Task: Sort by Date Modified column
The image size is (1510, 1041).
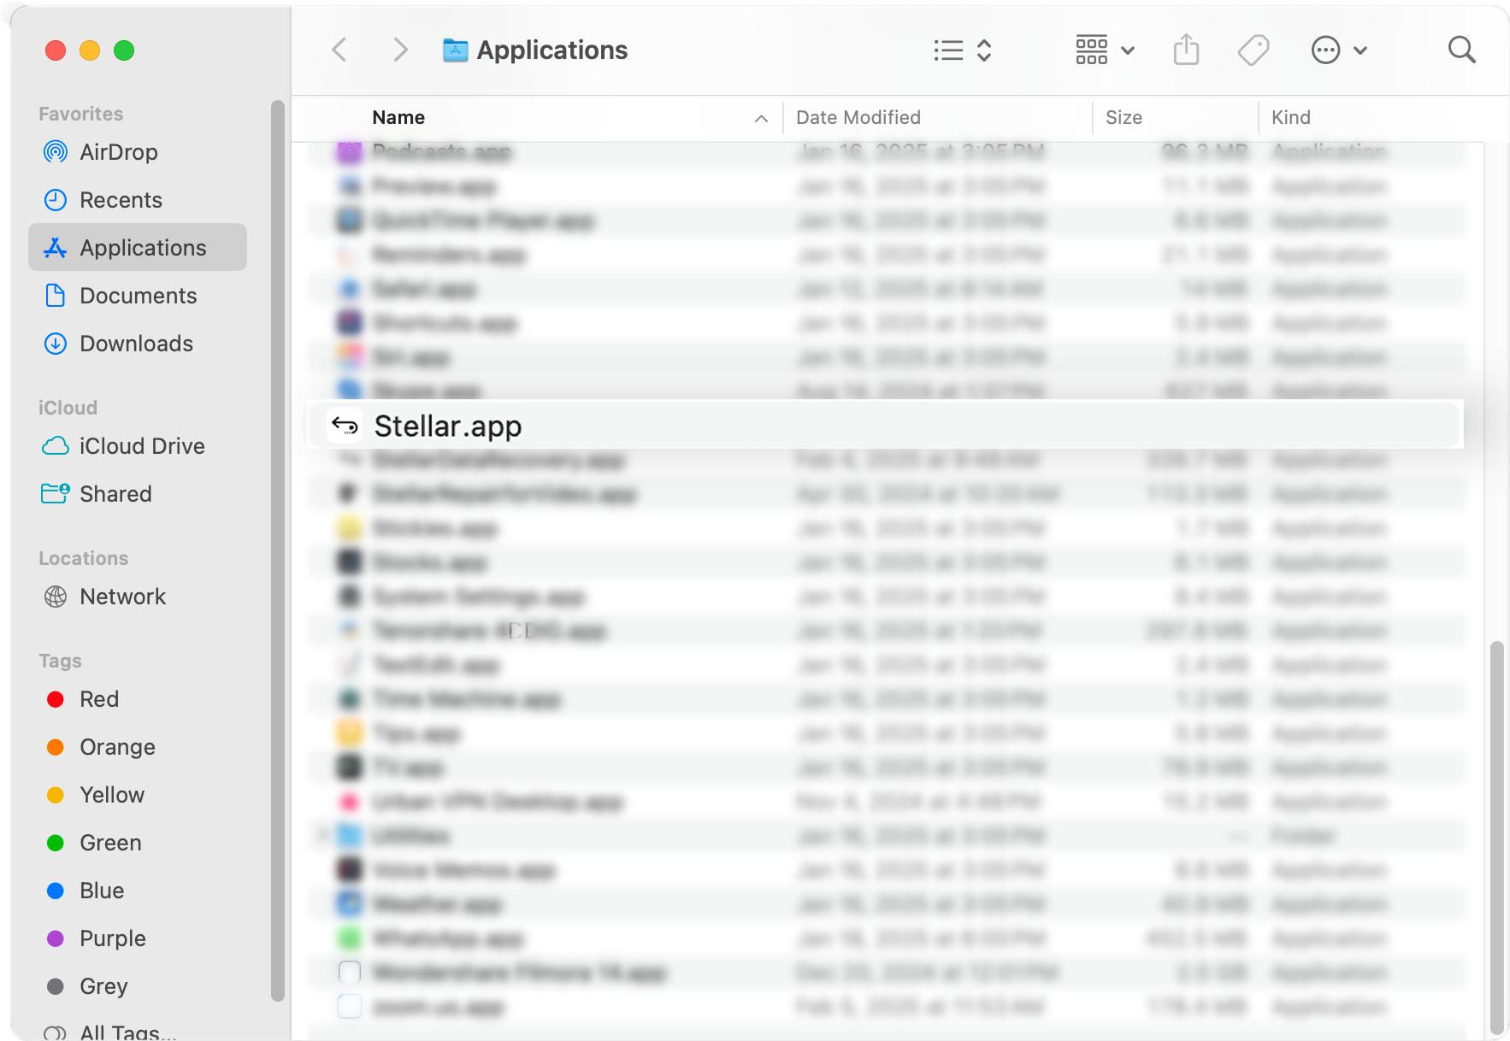Action: click(x=858, y=118)
